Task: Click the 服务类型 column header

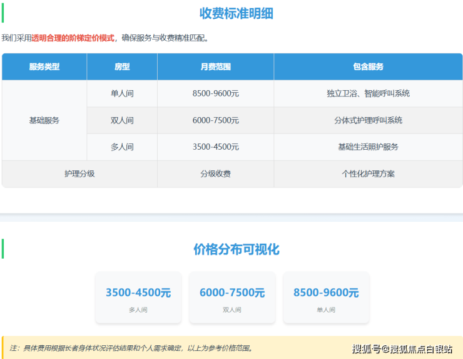Action: tap(44, 66)
